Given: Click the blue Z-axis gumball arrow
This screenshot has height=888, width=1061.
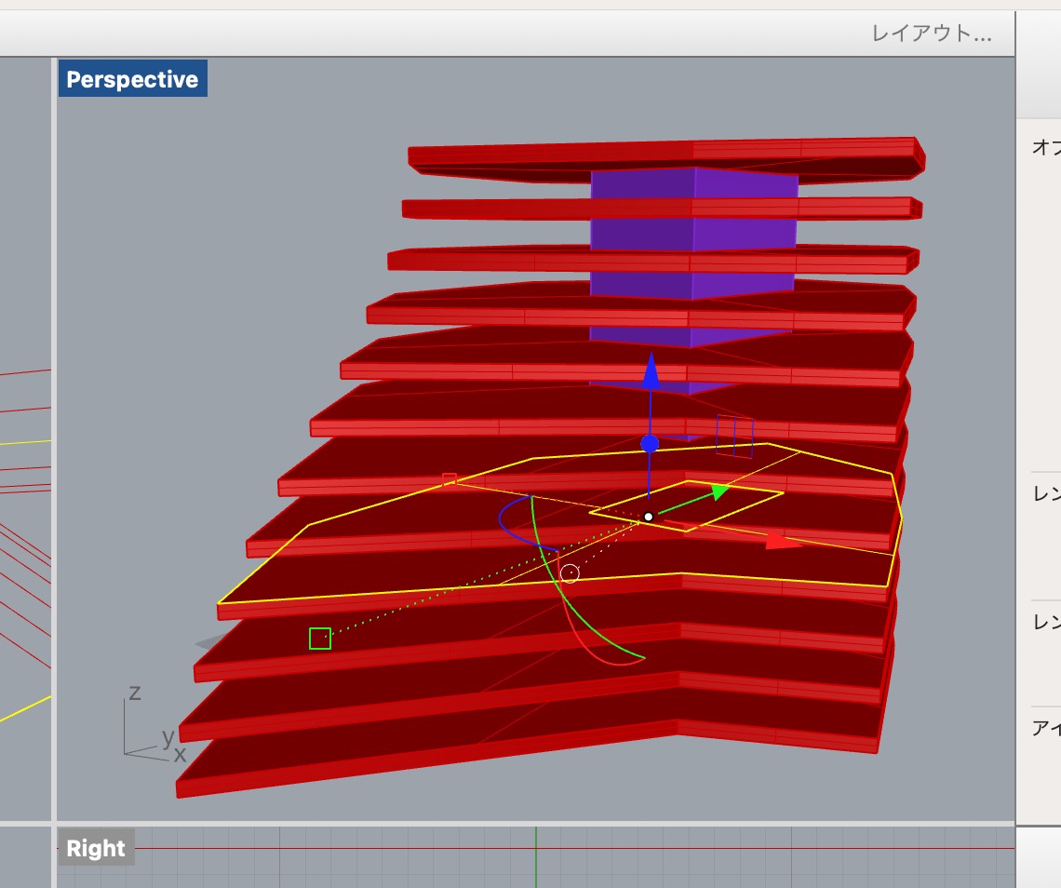Looking at the screenshot, I should [651, 370].
